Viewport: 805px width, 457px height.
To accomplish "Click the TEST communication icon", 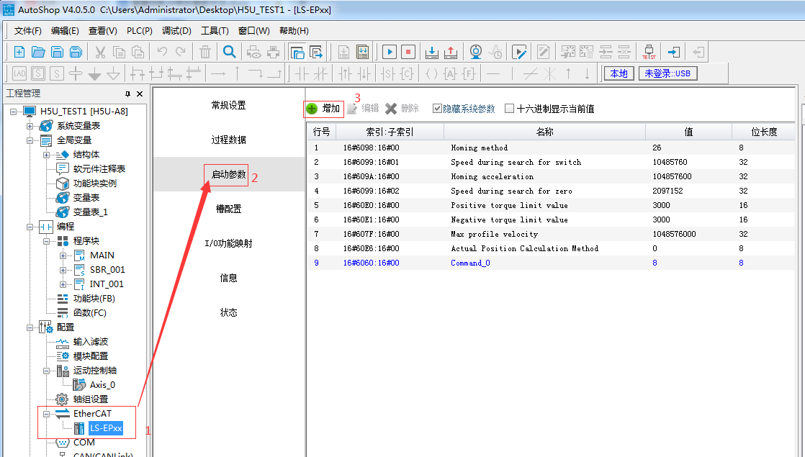I will (x=649, y=52).
